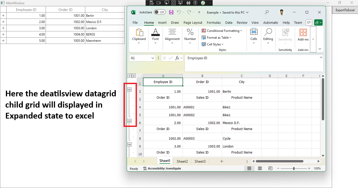The width and height of the screenshot is (358, 188).
Task: Open the Excel search magnifier
Action: point(267,12)
